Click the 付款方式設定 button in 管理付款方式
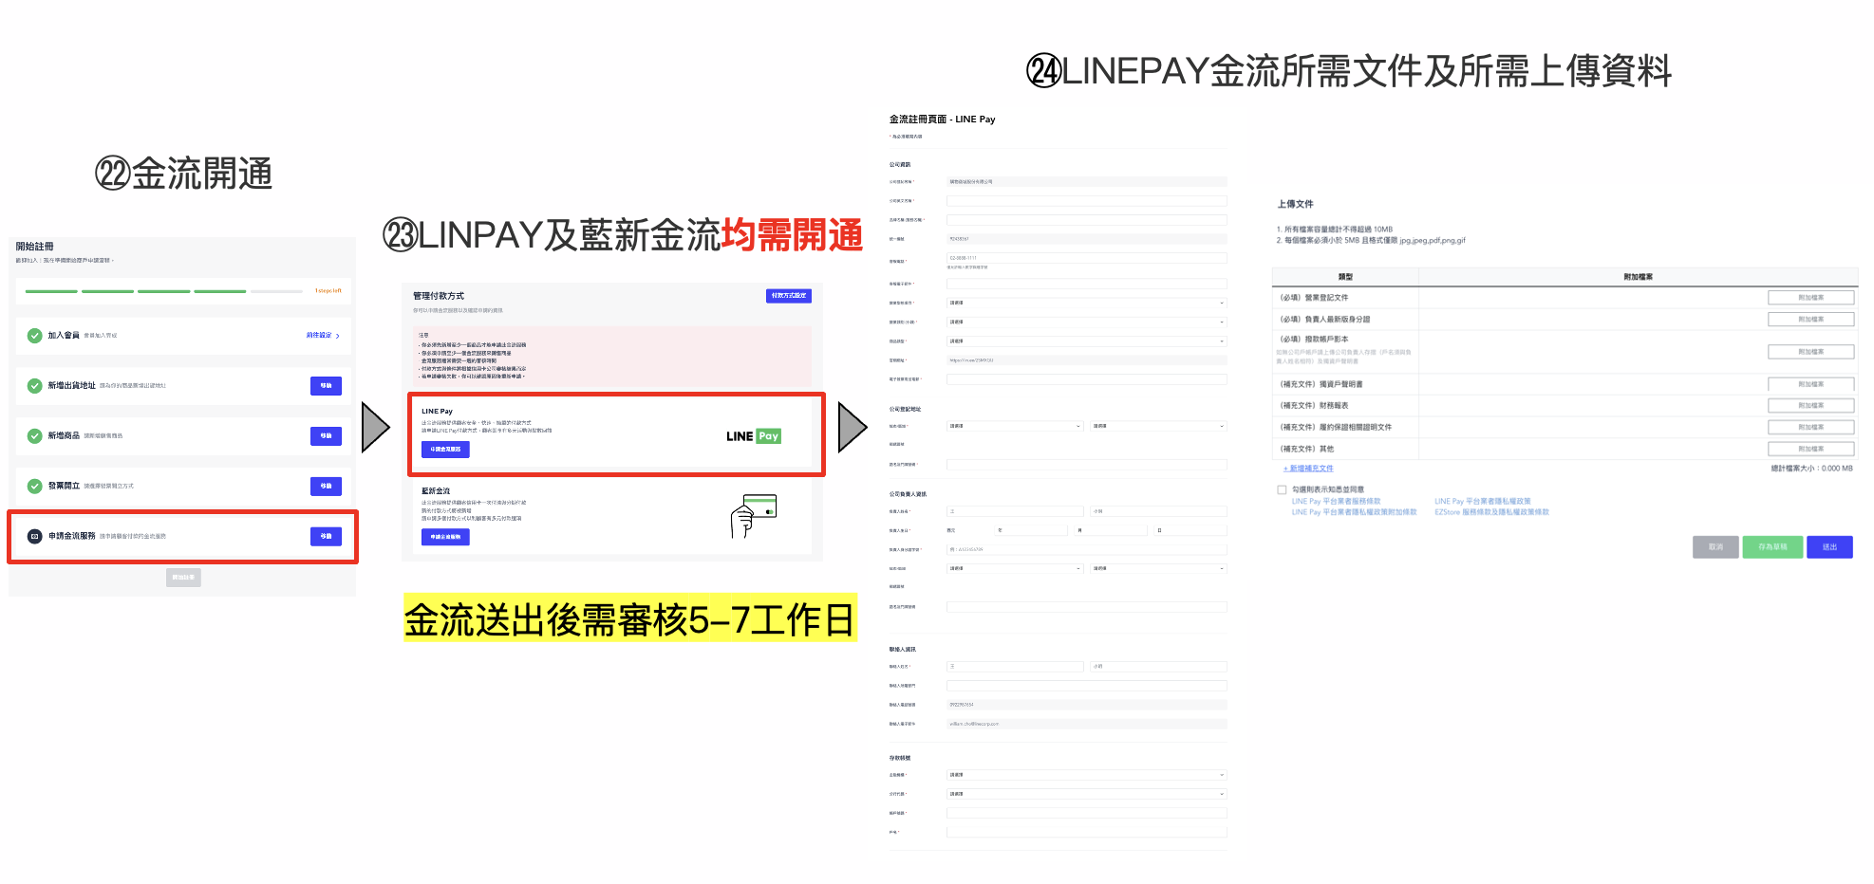The image size is (1874, 884). click(789, 296)
